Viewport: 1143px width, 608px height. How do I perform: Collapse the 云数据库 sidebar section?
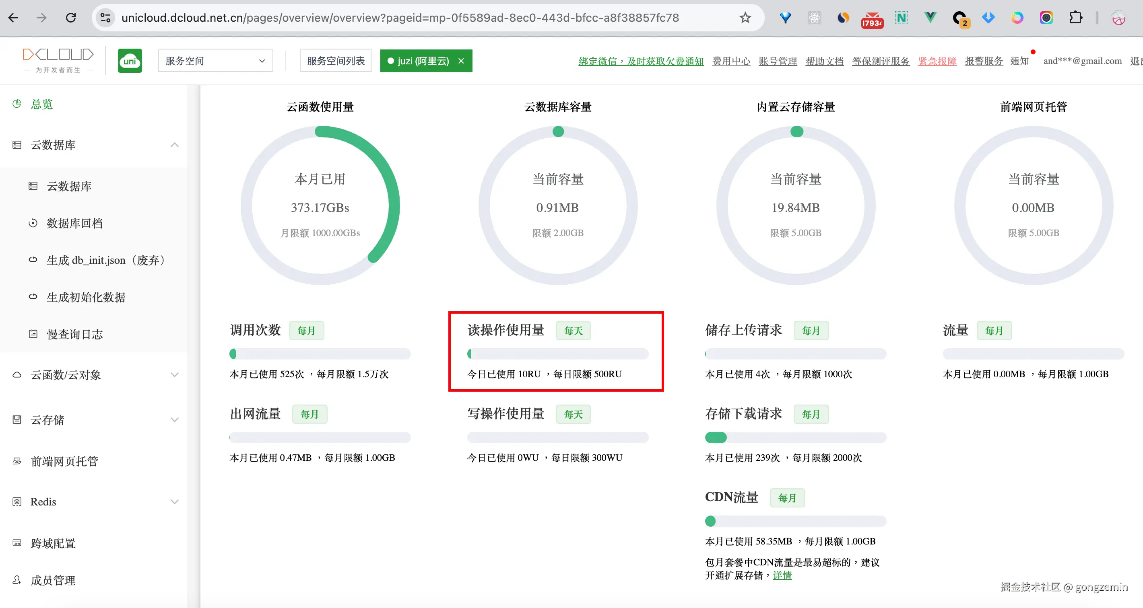174,145
